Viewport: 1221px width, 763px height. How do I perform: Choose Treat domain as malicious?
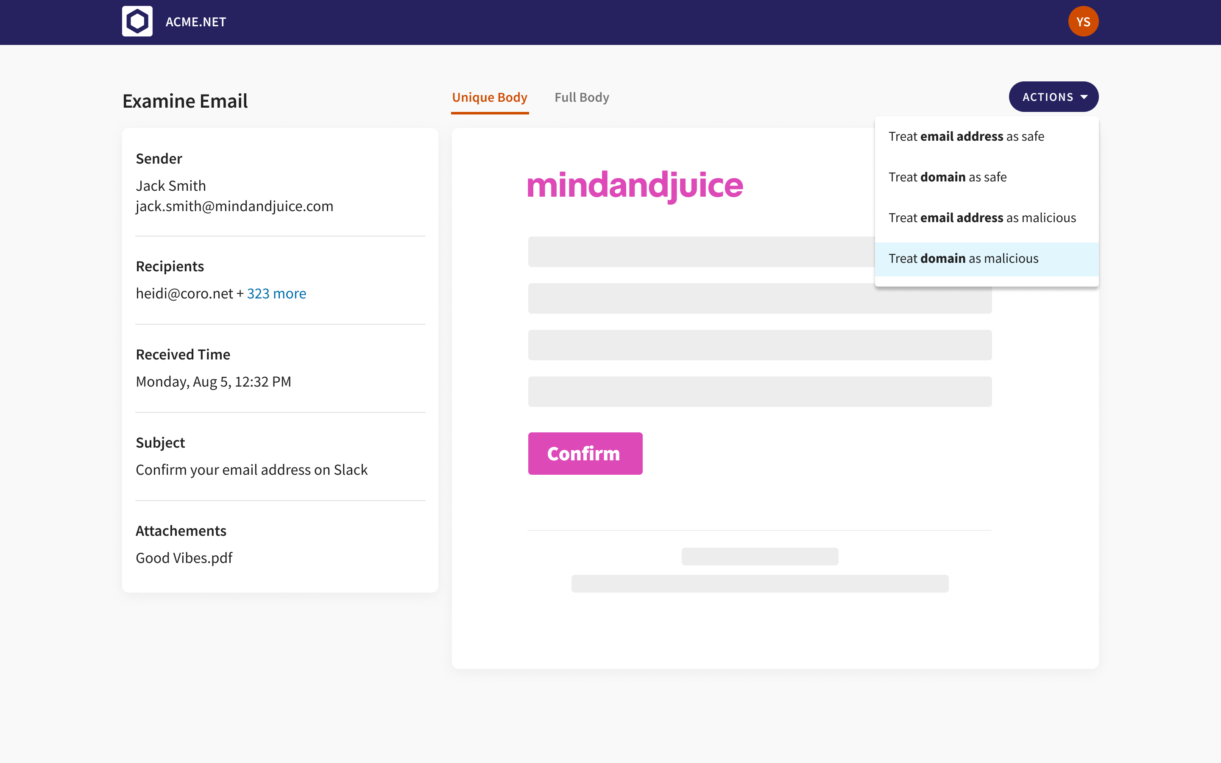pyautogui.click(x=963, y=259)
